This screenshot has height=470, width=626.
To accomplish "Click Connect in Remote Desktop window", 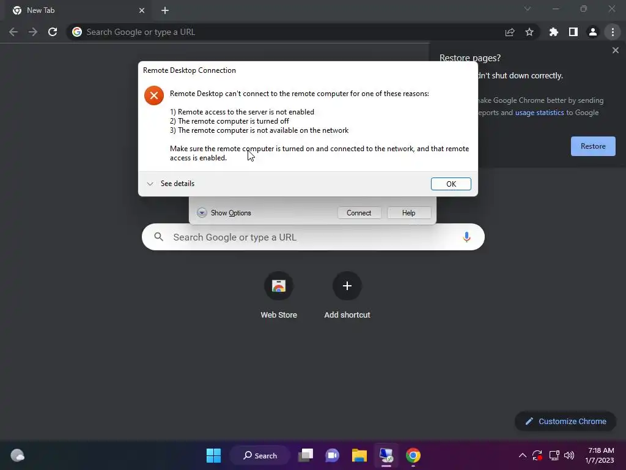I will pyautogui.click(x=359, y=212).
